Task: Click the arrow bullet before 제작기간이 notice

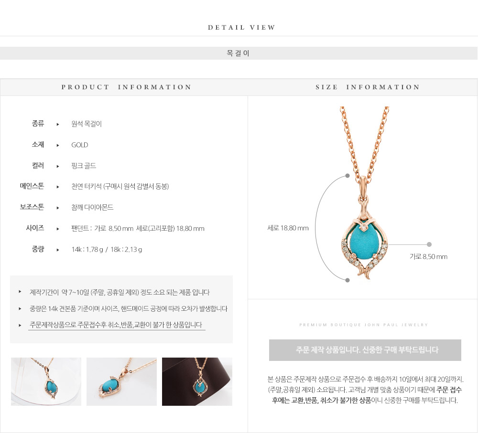Action: (20, 292)
